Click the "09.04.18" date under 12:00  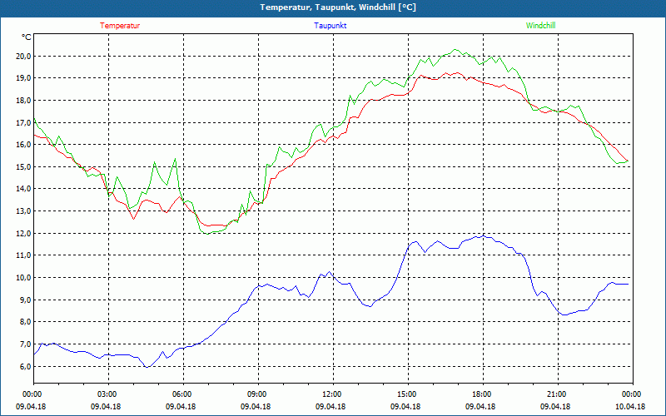(x=331, y=407)
